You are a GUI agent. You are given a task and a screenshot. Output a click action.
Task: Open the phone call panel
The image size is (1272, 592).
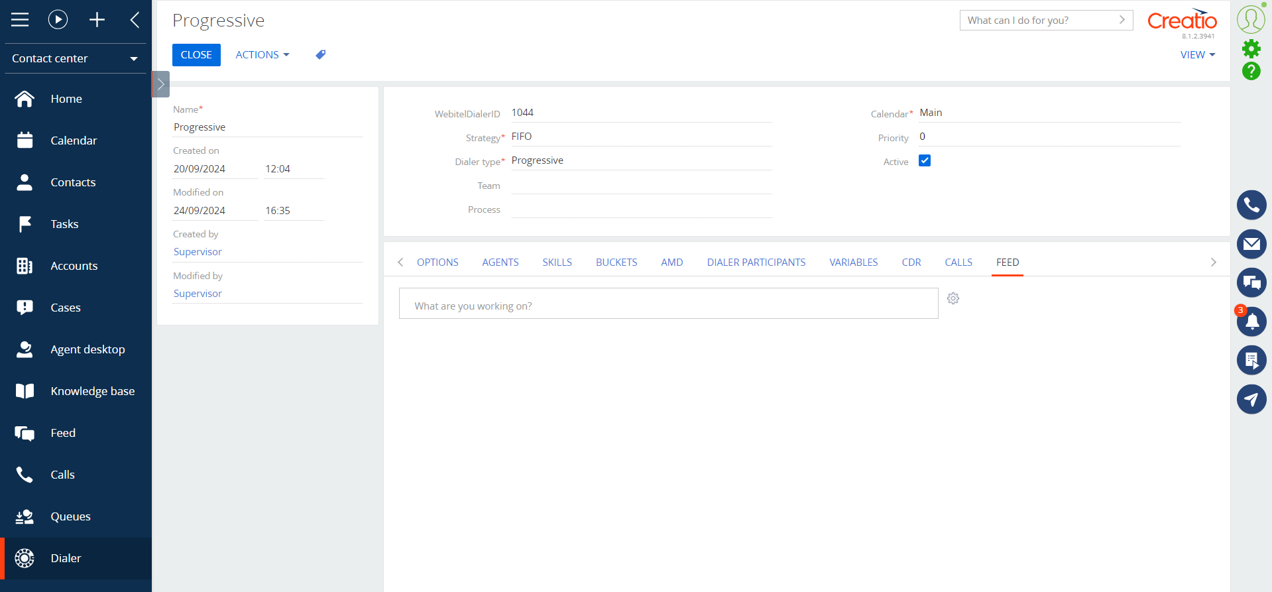coord(1251,206)
